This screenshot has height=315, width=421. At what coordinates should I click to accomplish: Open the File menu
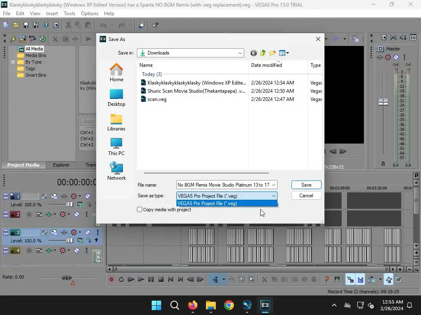point(7,14)
